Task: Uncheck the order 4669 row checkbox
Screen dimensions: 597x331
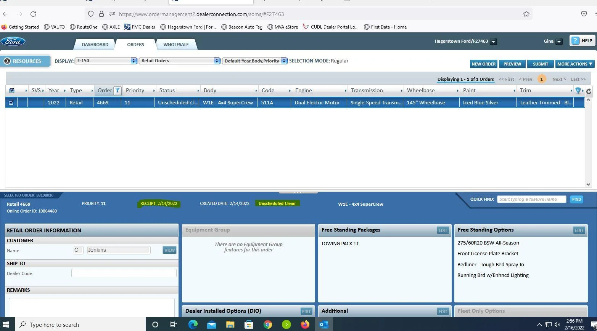Action: pos(11,102)
